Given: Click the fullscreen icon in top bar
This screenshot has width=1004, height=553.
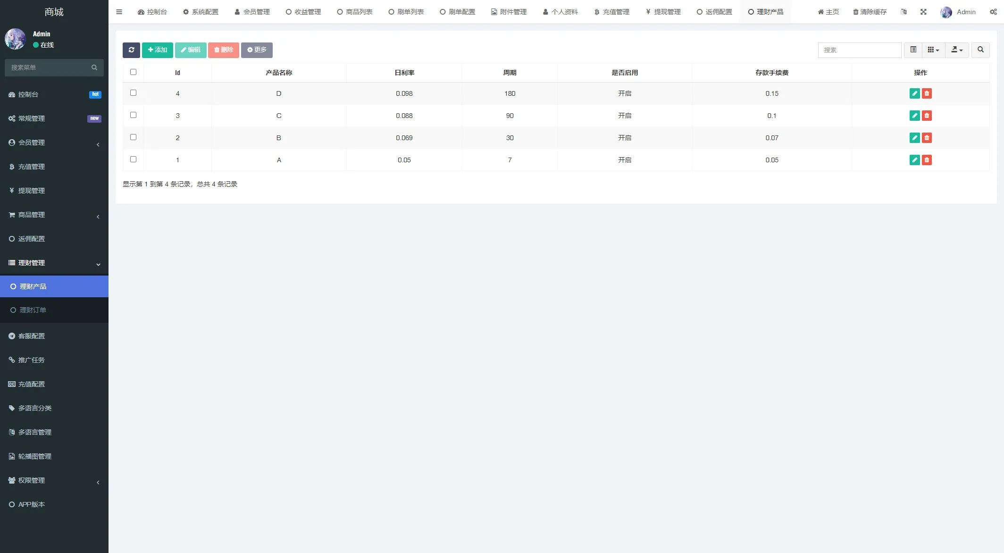Looking at the screenshot, I should click(x=923, y=12).
